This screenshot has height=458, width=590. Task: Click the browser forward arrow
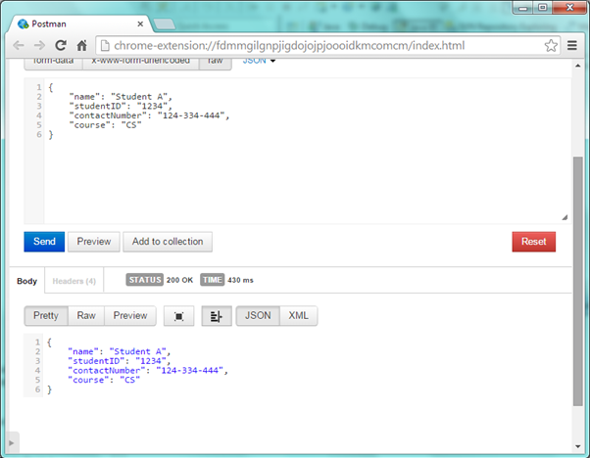click(40, 45)
